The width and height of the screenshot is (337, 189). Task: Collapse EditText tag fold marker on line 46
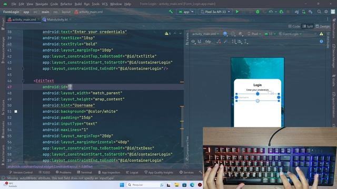[23, 81]
